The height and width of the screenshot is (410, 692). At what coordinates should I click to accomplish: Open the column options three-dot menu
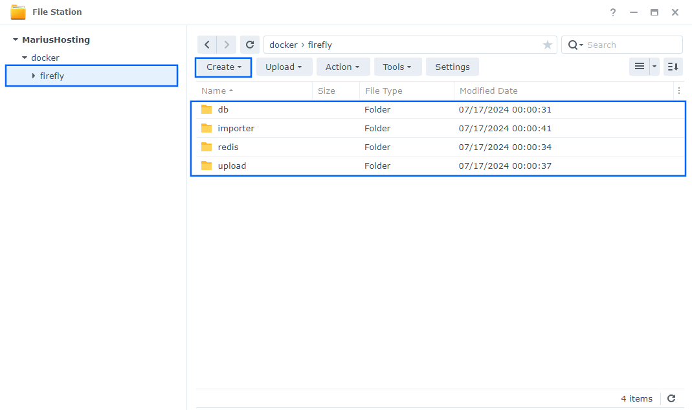coord(678,91)
